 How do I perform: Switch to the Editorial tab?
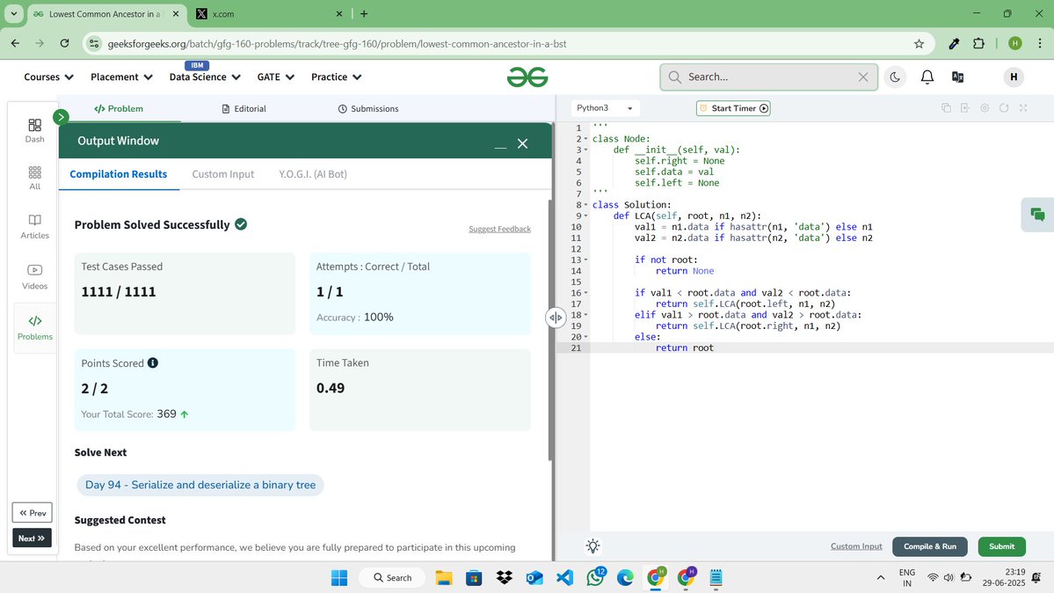[244, 108]
